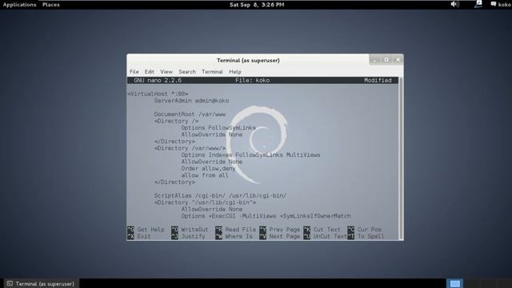Open the Search menu in Terminal
Viewport: 512px width, 288px height.
[x=187, y=72]
